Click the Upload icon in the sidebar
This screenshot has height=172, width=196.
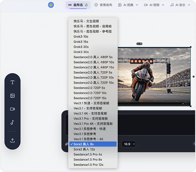[12, 140]
